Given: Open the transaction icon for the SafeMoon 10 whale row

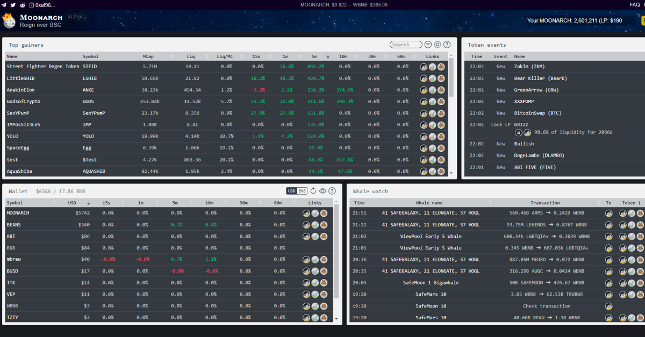Looking at the screenshot, I should point(609,306).
